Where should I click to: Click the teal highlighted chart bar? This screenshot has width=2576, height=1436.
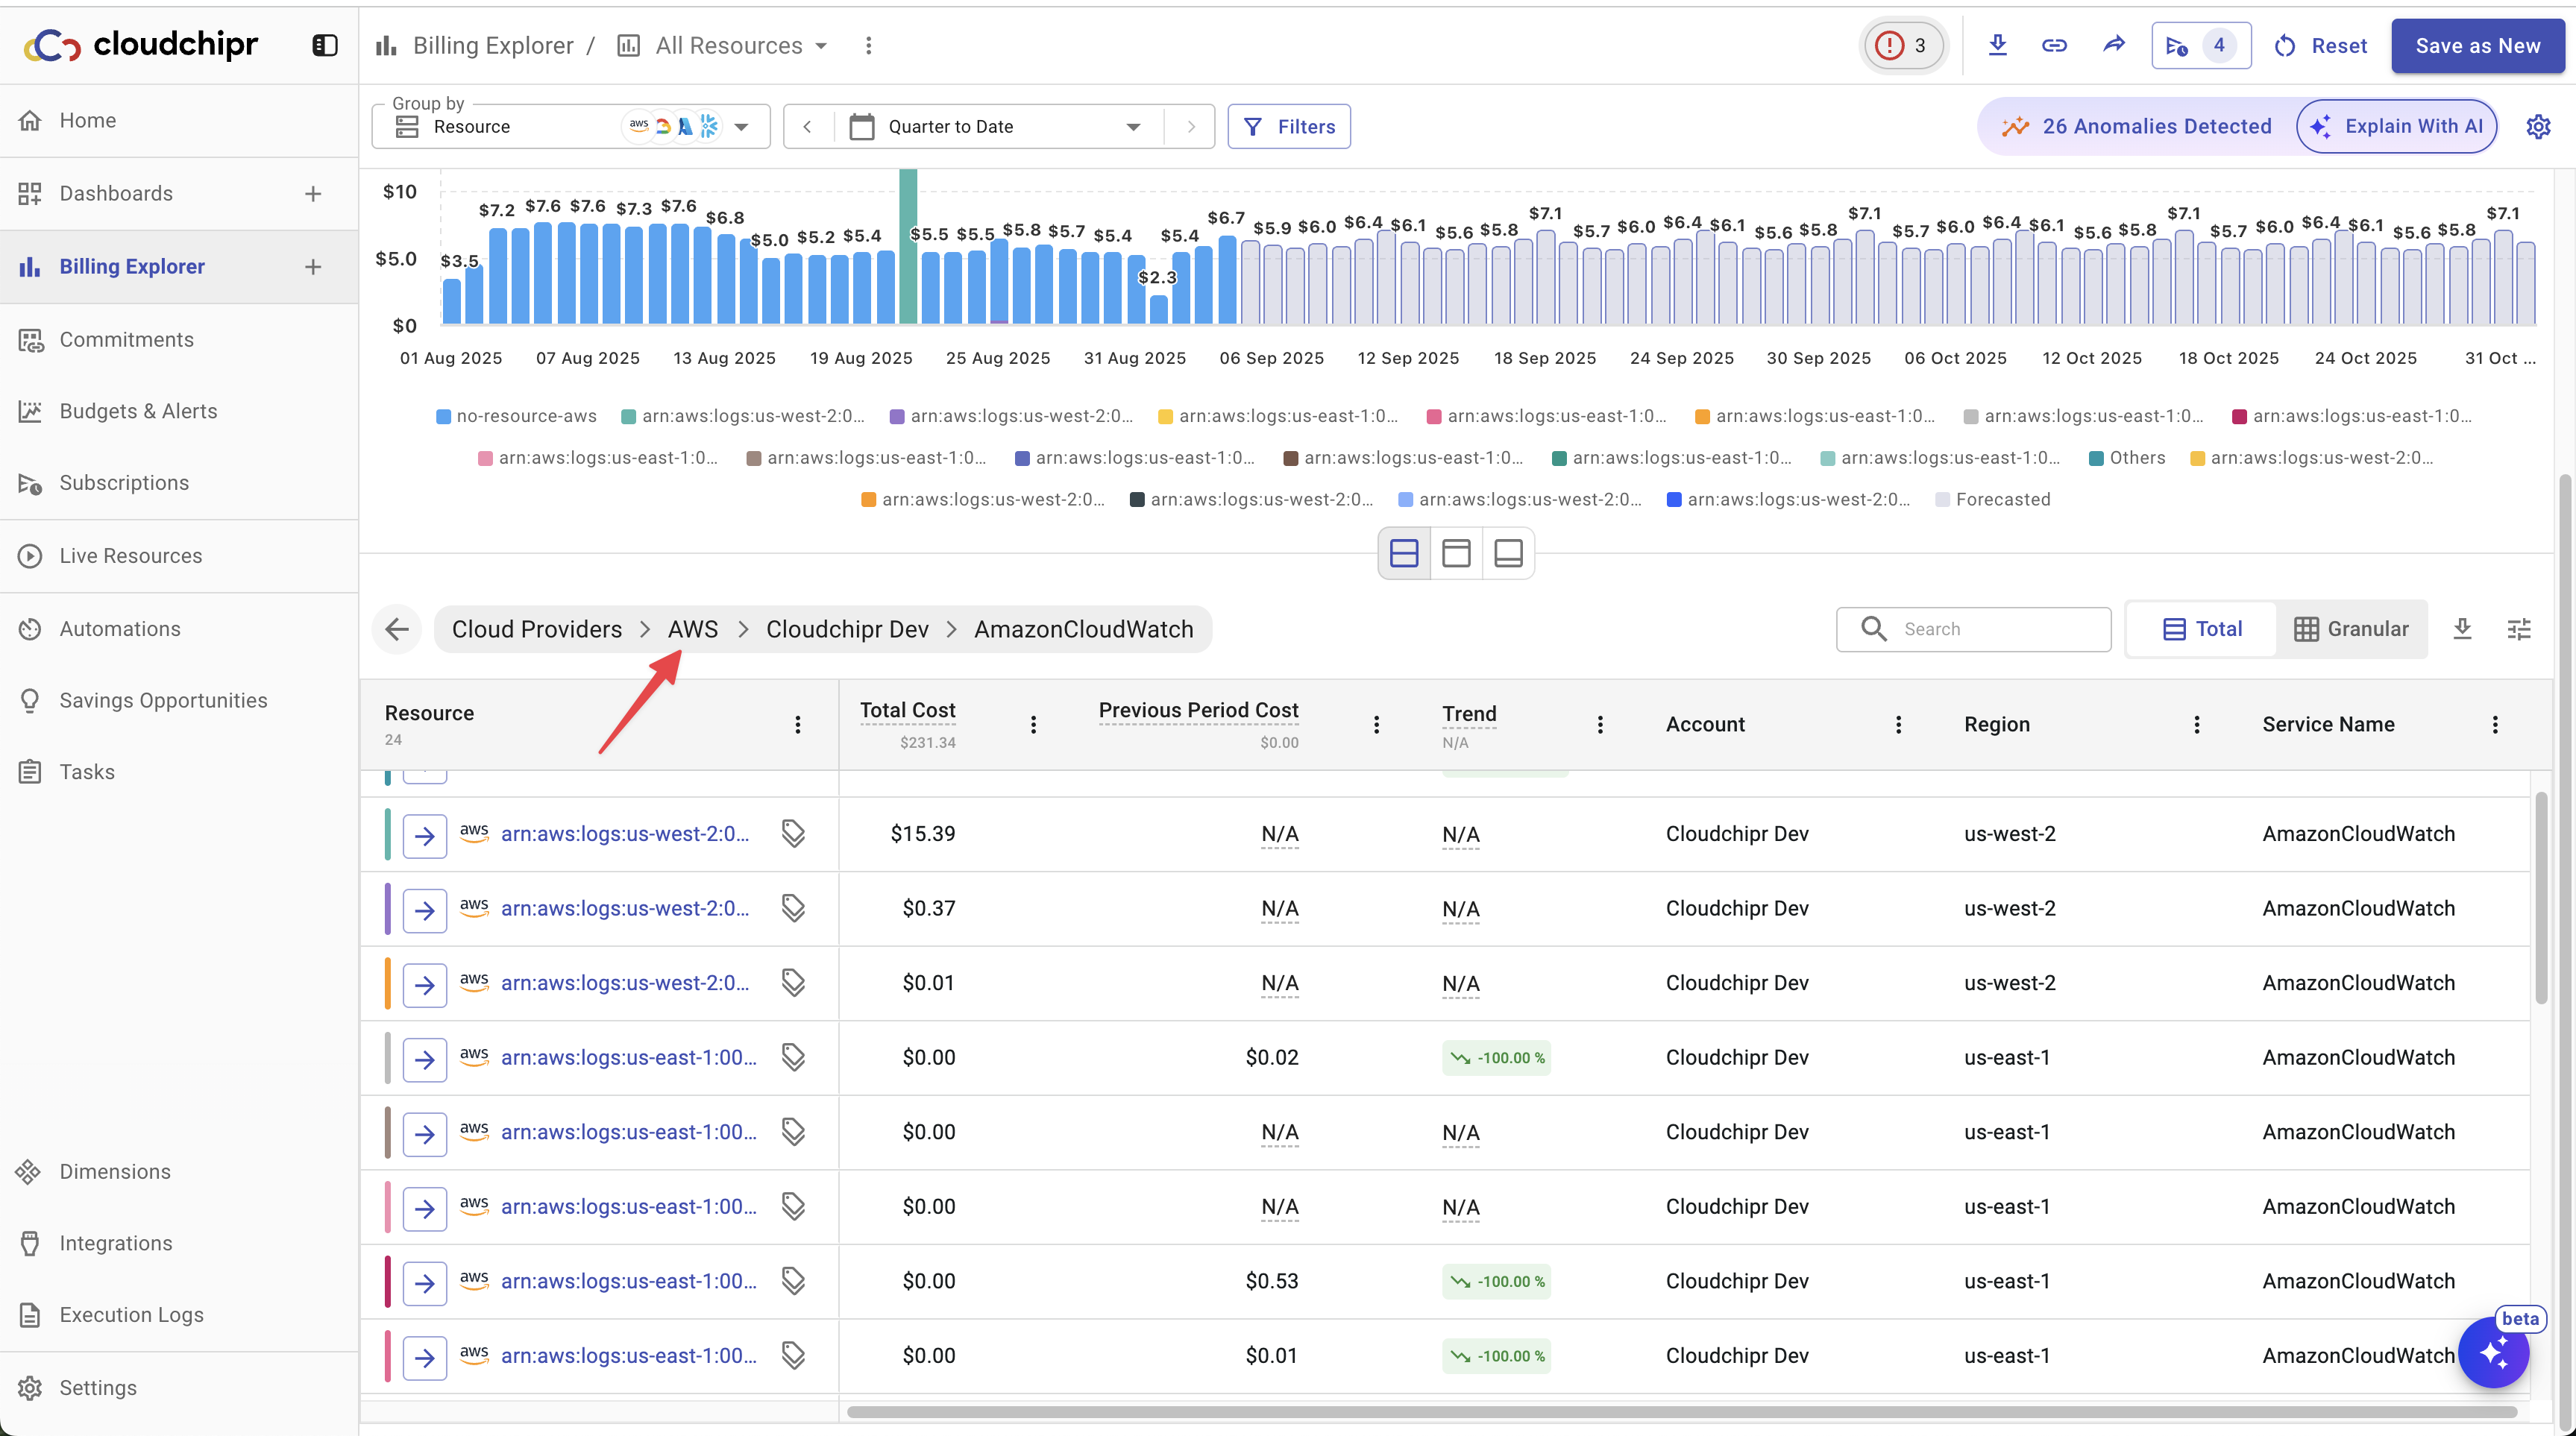(908, 247)
